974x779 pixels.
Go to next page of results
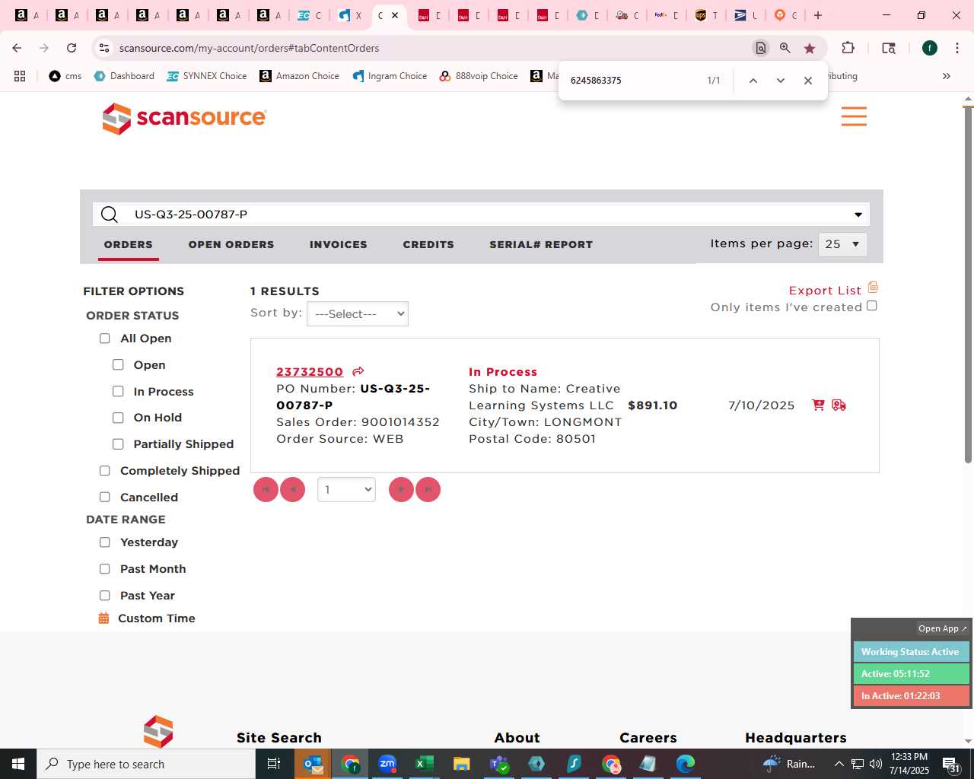click(401, 489)
